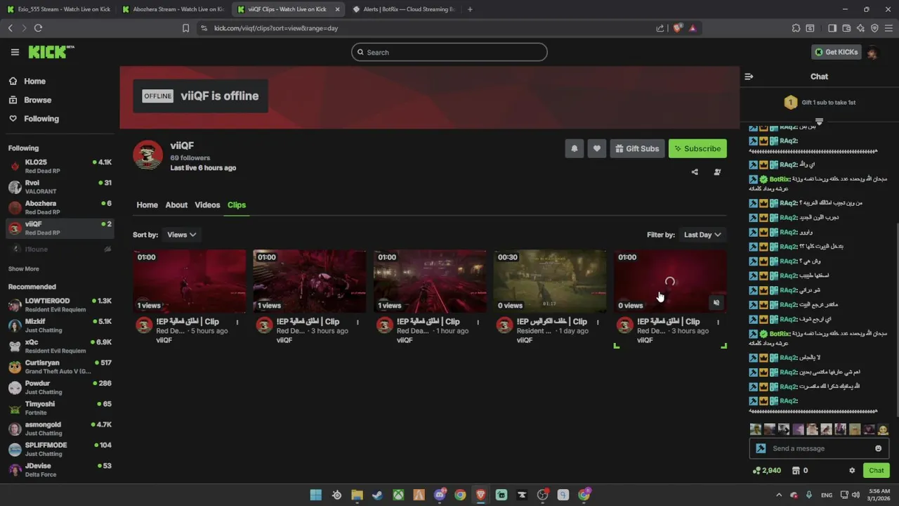Click the Kick search field

[x=449, y=52]
